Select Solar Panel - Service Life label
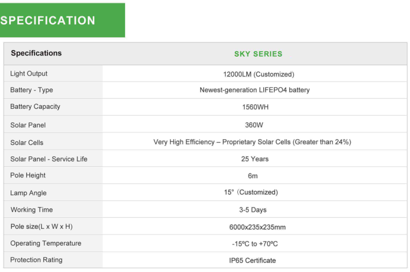This screenshot has width=410, height=272. [x=49, y=159]
